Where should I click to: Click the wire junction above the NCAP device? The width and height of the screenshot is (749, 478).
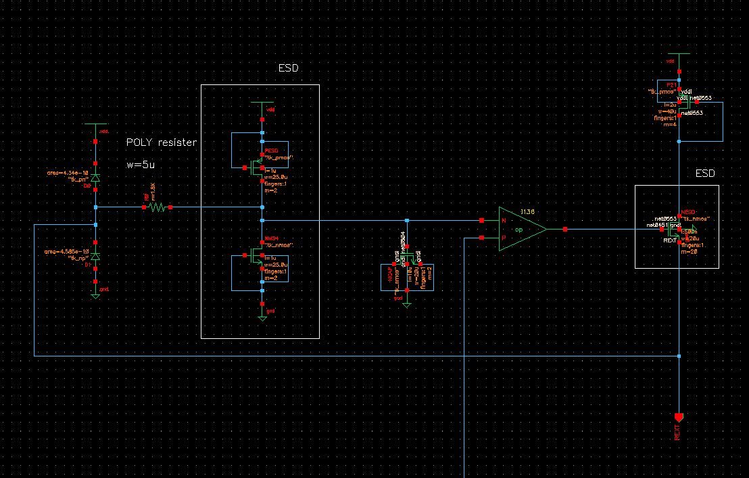[407, 220]
